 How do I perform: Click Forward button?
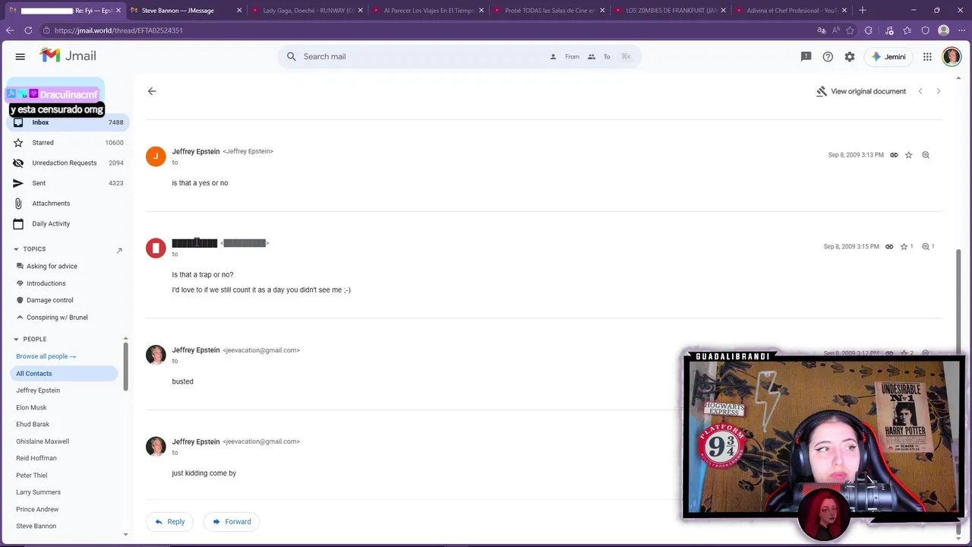click(232, 522)
